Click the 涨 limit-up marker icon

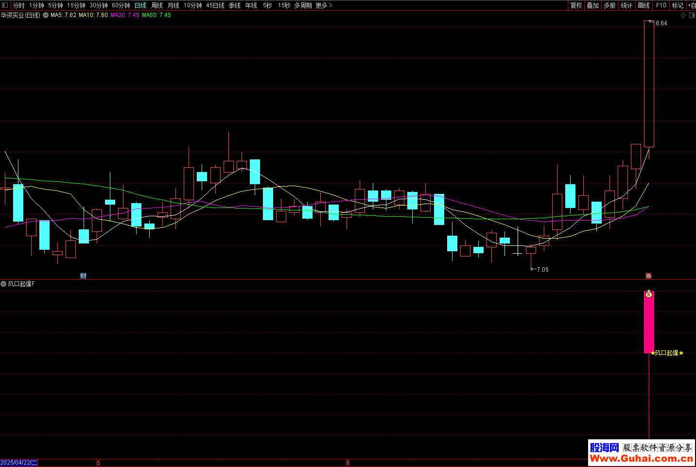(648, 276)
